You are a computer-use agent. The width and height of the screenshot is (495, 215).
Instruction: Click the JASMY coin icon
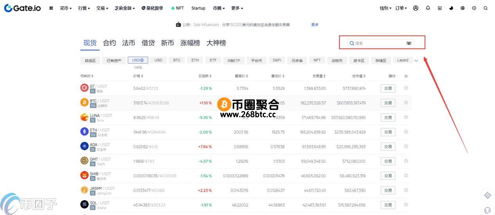(x=84, y=190)
